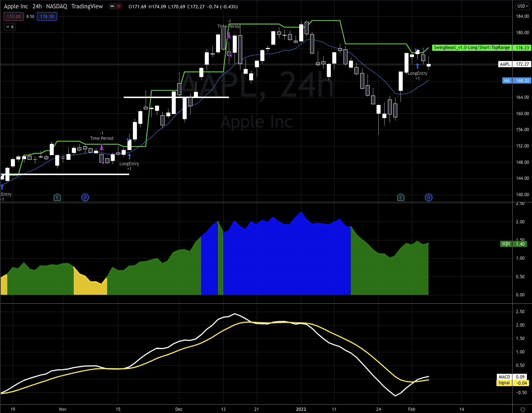Click the yellow Signal label

coord(504,383)
